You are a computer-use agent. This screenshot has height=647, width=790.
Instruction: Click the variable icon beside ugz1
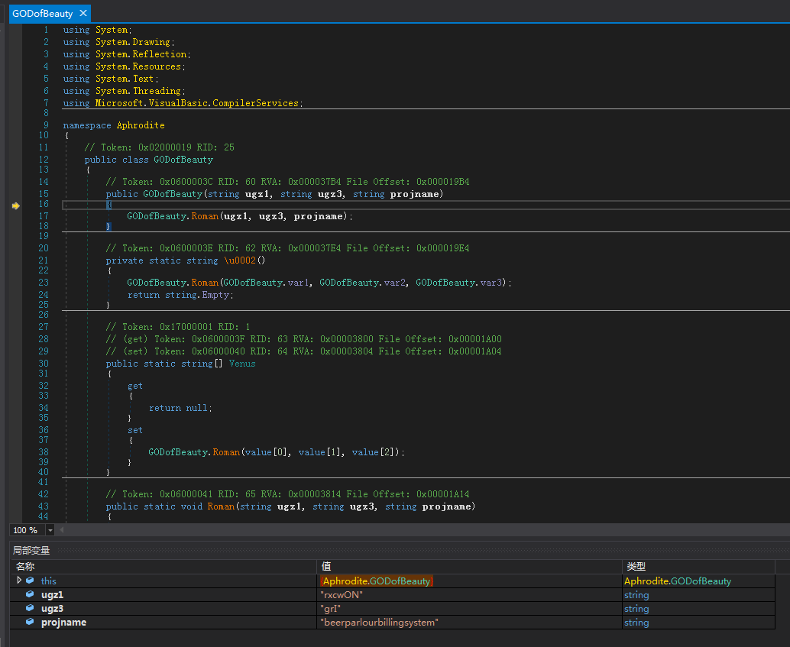[x=30, y=595]
